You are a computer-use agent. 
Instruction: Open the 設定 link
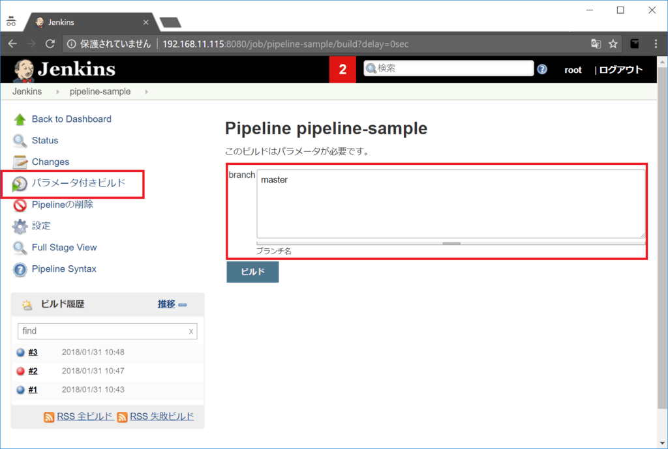pyautogui.click(x=41, y=225)
